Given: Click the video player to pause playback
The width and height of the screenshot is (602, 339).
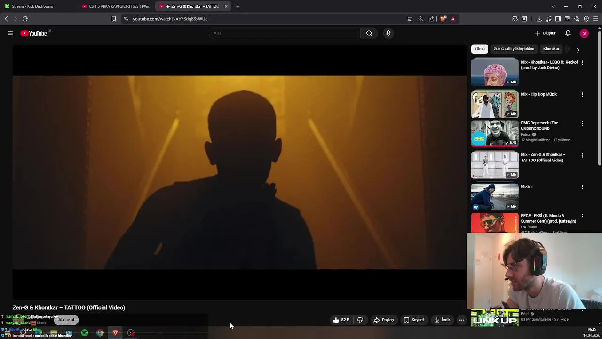Looking at the screenshot, I should pos(239,172).
